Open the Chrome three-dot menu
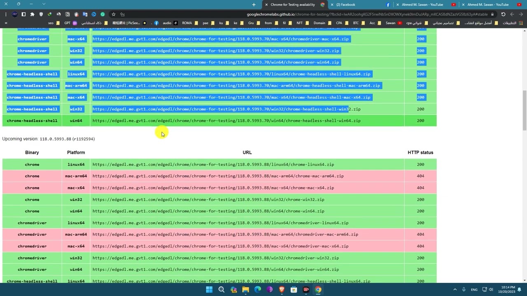This screenshot has width=527, height=296. 6,14
